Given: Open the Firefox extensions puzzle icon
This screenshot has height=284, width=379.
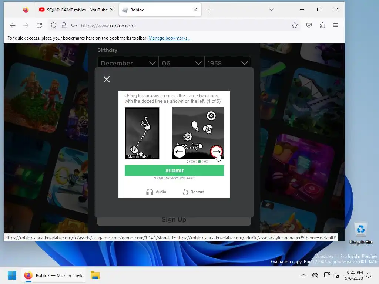Looking at the screenshot, I should (322, 25).
